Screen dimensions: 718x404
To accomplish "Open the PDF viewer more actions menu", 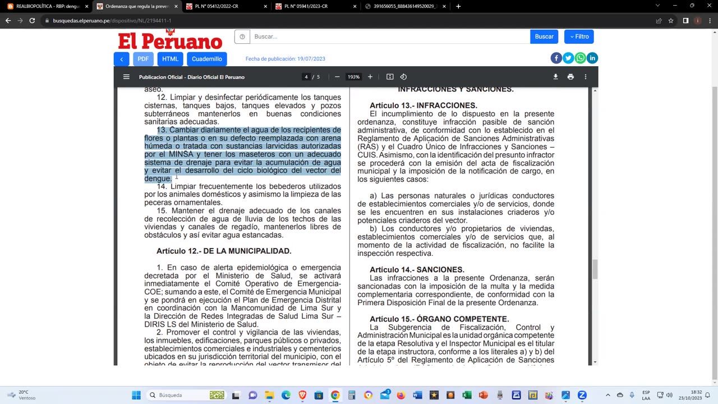I will pyautogui.click(x=586, y=77).
